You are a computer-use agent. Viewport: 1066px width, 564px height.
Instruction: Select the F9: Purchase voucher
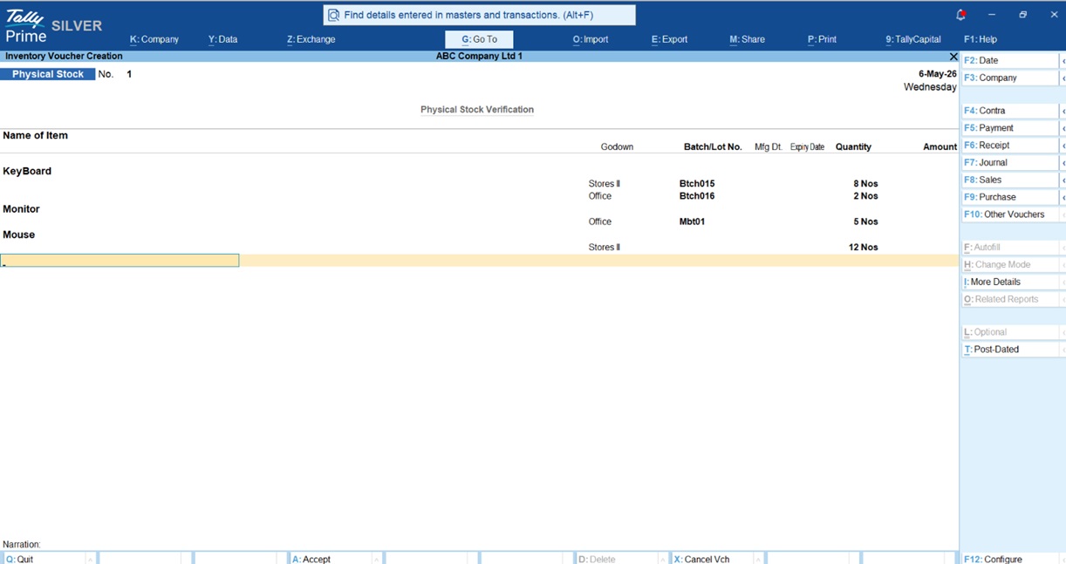(1009, 197)
